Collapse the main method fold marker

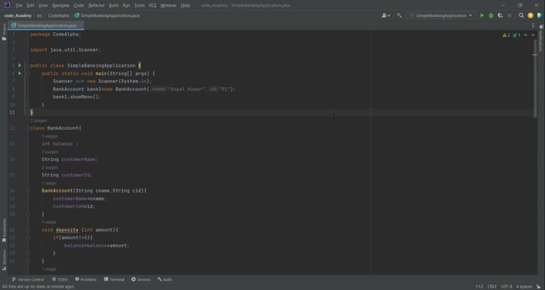(x=28, y=73)
